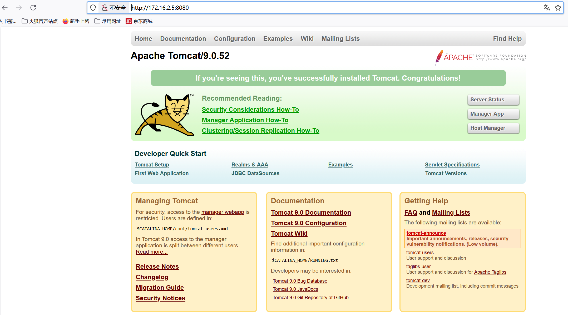Click the translate page icon
568x315 pixels.
point(547,8)
